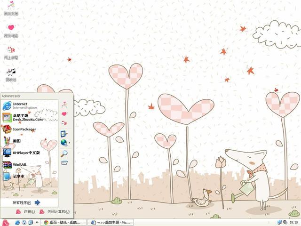Click the pink heart icon in Start menu right column
Screen dimensions: 301x226
pos(64,114)
